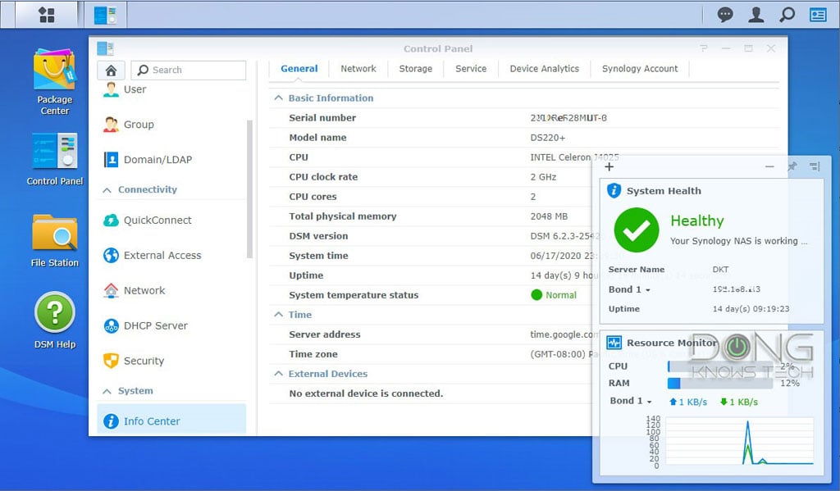840x491 pixels.
Task: Click the Healthy status text
Action: tap(697, 220)
